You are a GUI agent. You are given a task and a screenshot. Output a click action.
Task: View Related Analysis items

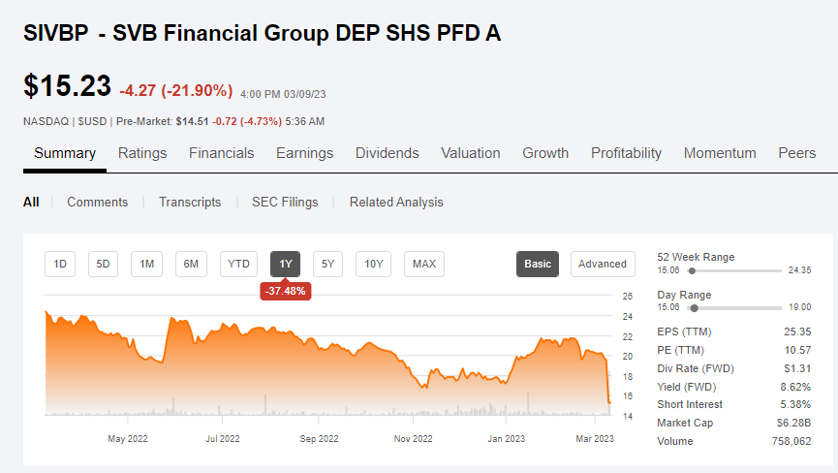point(396,202)
